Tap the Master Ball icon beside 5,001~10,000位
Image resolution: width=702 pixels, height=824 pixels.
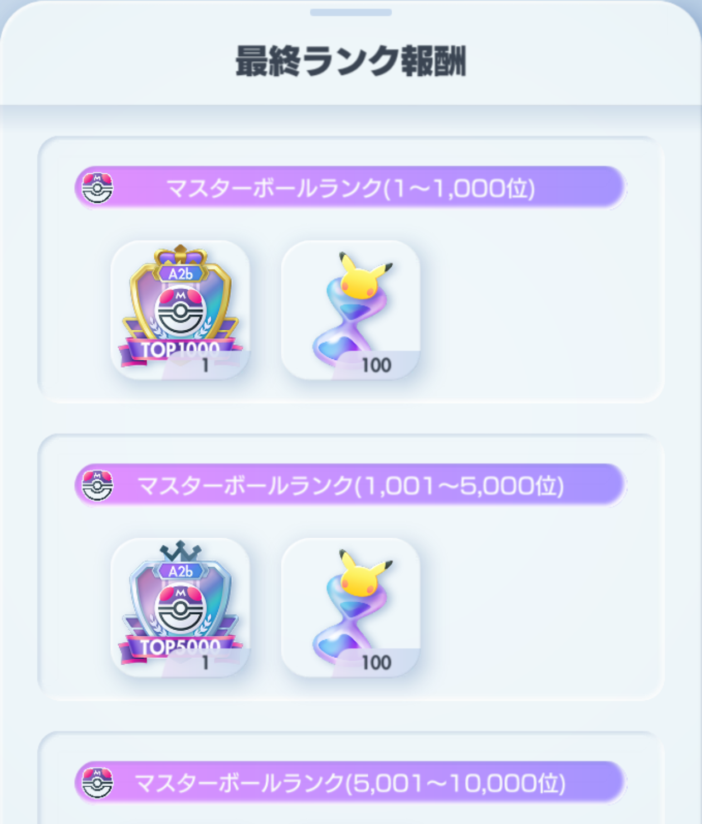point(97,783)
